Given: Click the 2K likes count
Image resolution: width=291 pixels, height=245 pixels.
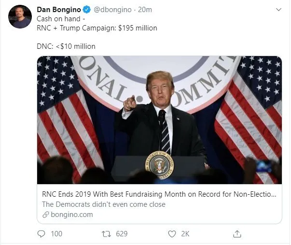Looking at the screenshot, I should 185,234.
